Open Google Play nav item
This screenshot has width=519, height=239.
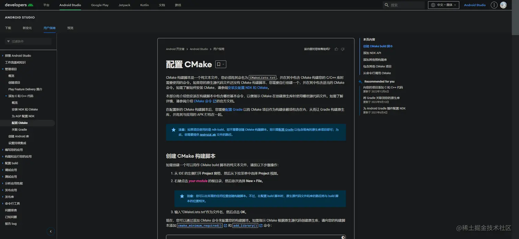[x=100, y=5]
